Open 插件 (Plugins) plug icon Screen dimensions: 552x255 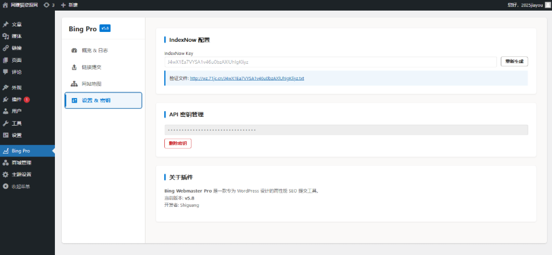pos(6,99)
